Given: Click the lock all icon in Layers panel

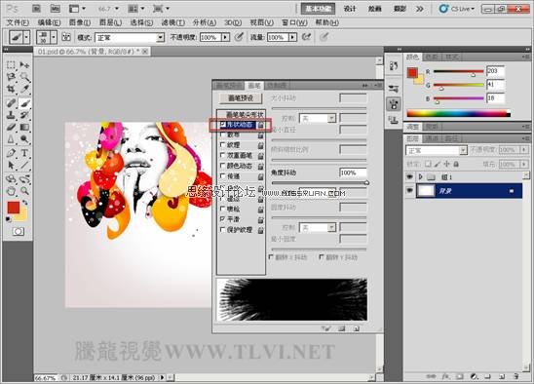Looking at the screenshot, I should [x=456, y=164].
